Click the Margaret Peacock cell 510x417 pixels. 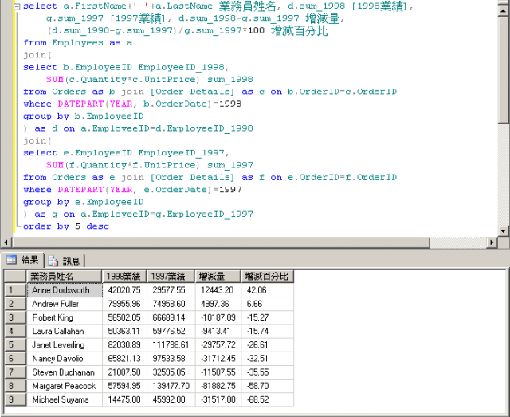point(65,386)
